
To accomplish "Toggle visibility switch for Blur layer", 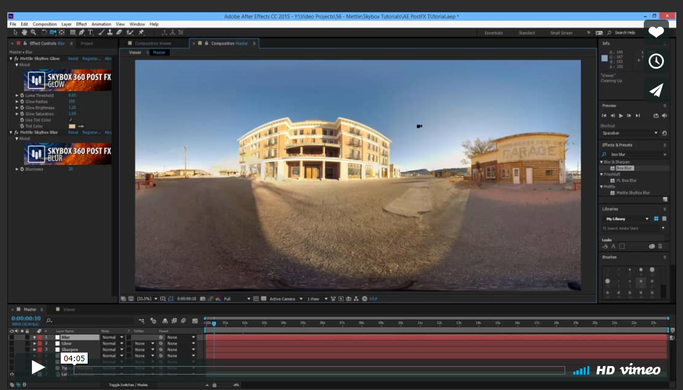I will [x=12, y=337].
